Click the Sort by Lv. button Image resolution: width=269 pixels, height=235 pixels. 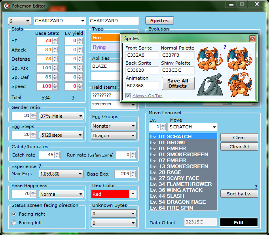[x=239, y=194]
